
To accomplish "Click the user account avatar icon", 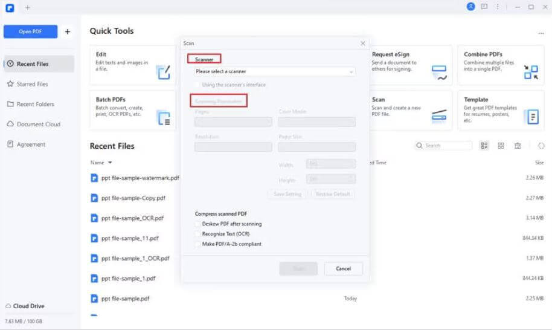I will coord(471,7).
